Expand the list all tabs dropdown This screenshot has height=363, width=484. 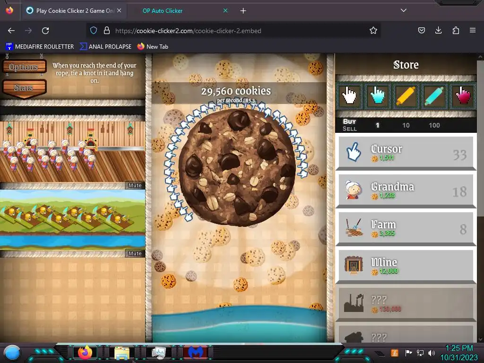(404, 10)
